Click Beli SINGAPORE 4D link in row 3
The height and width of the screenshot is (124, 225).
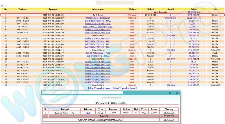98,21
